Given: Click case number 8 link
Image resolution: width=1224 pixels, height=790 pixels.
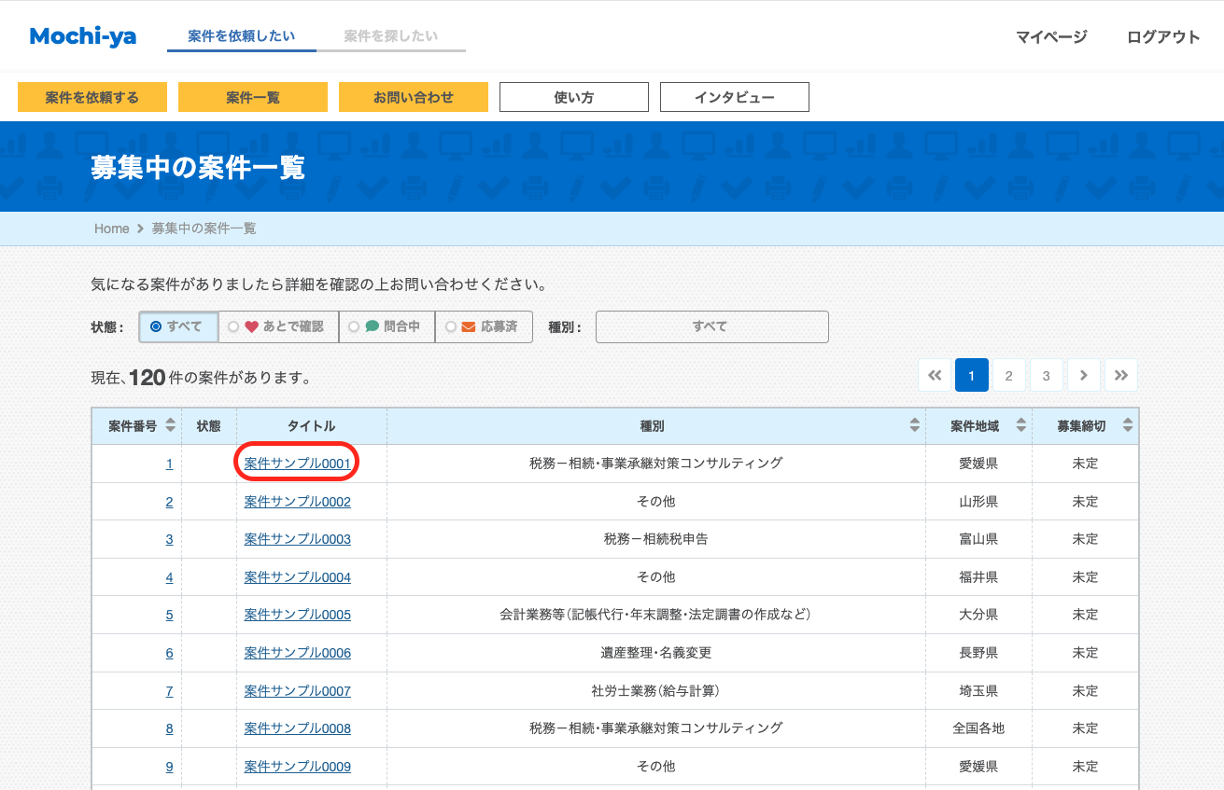Looking at the screenshot, I should 169,728.
